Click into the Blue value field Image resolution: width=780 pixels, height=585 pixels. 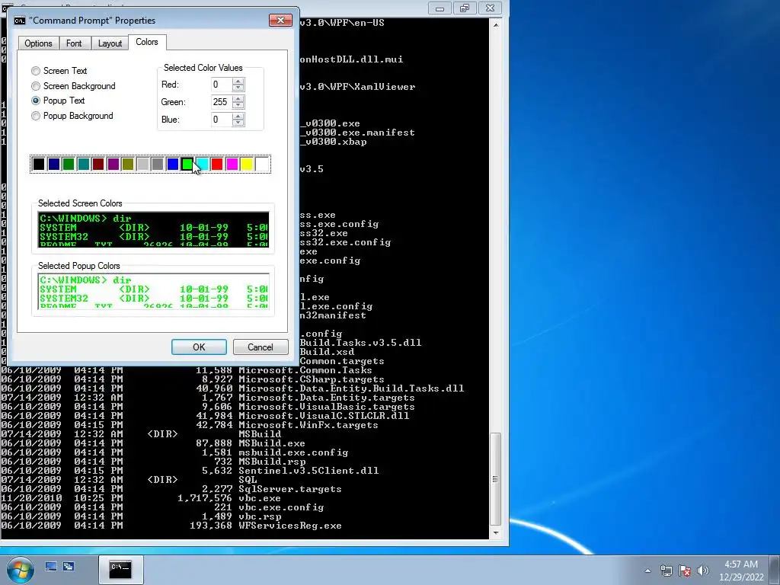[222, 120]
